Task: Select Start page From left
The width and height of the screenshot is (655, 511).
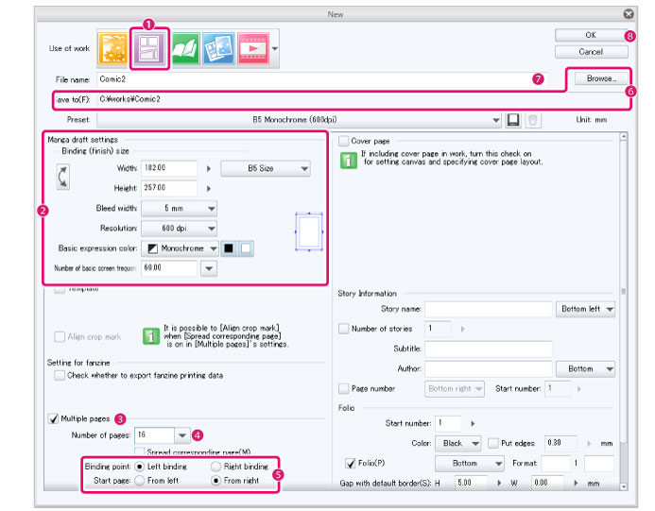Action: [140, 481]
